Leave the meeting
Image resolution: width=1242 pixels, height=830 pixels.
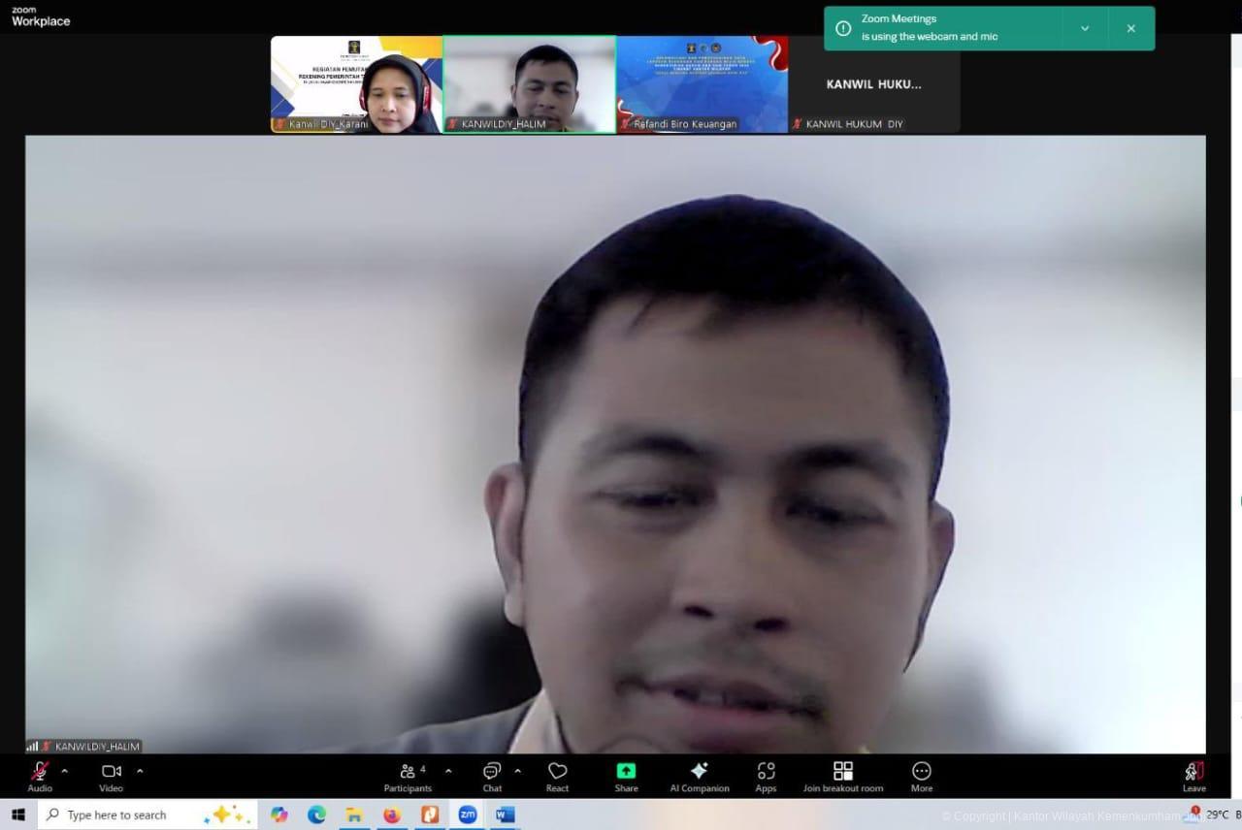(1193, 775)
